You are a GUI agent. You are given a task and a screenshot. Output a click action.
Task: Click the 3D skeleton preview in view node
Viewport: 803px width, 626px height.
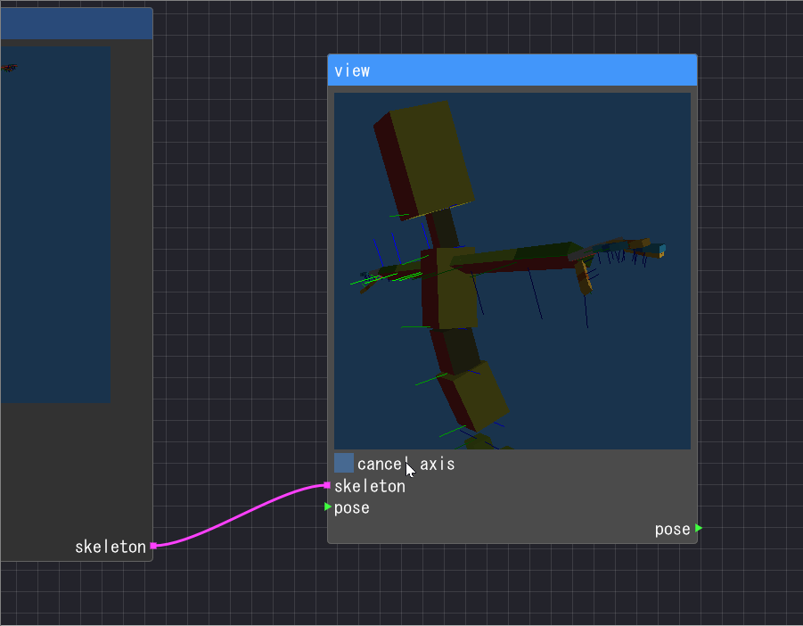(x=512, y=271)
